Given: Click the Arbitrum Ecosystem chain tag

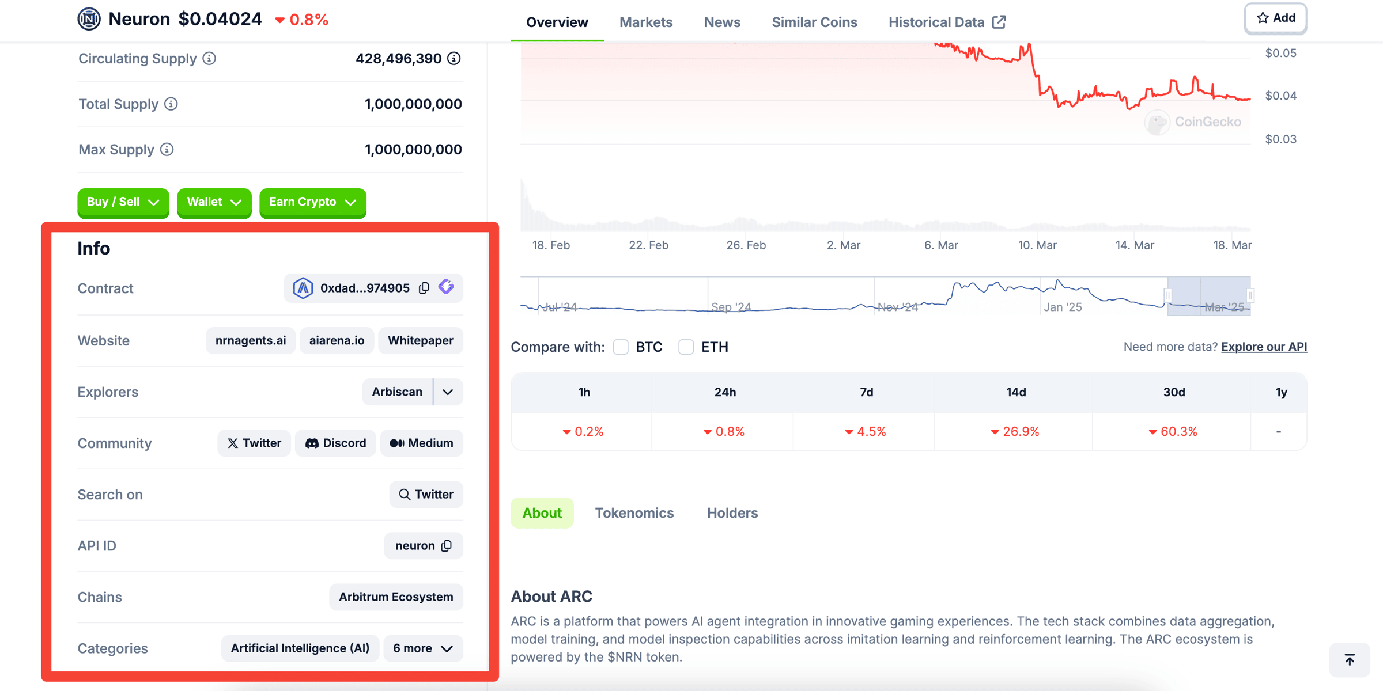Looking at the screenshot, I should [x=396, y=597].
